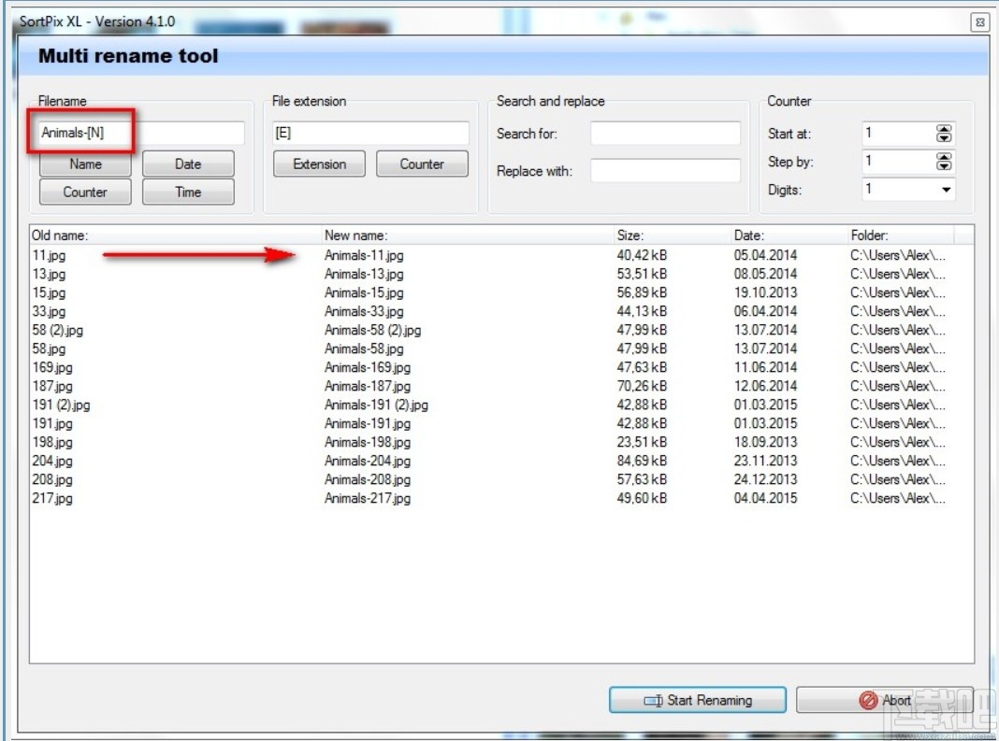
Task: Click the Start Renaming button
Action: (x=697, y=700)
